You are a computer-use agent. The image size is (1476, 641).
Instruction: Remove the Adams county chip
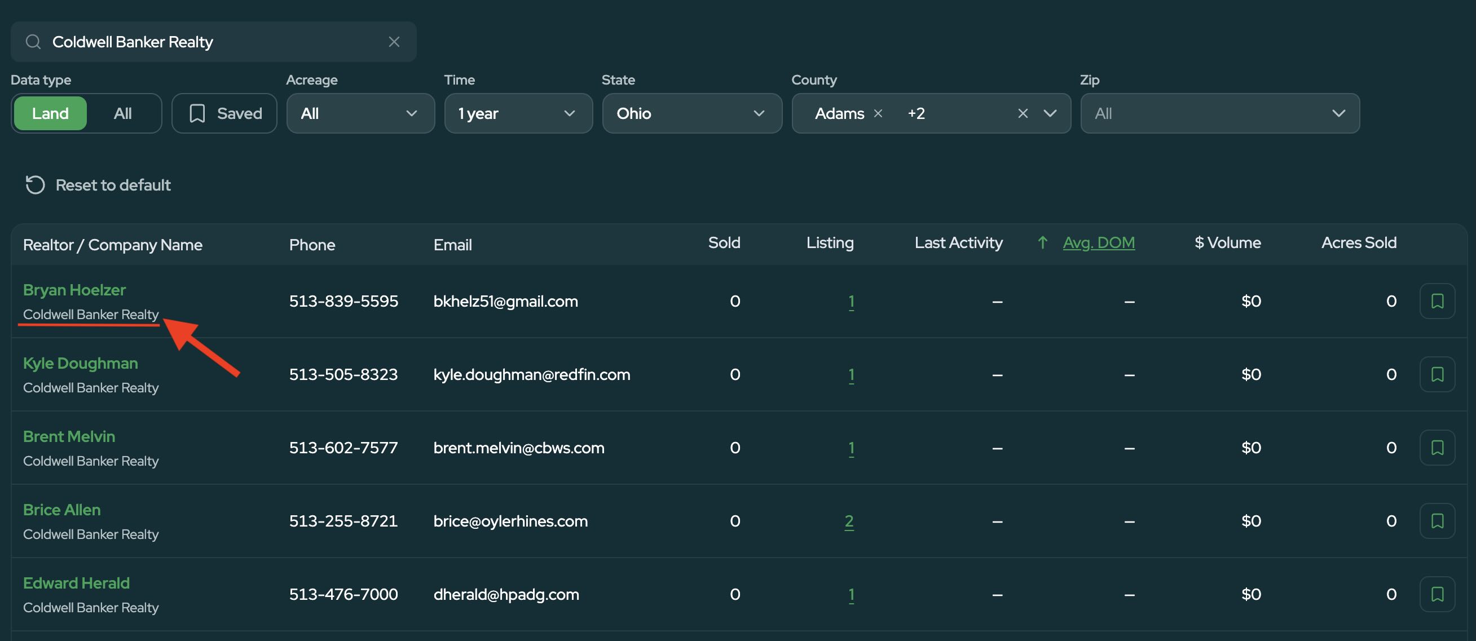click(x=878, y=113)
